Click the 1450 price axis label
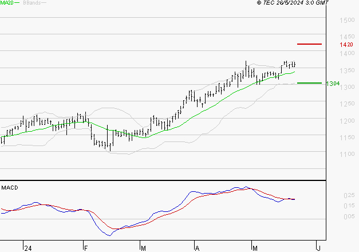Image resolution: width=359 pixels, height=252 pixels. [347, 37]
